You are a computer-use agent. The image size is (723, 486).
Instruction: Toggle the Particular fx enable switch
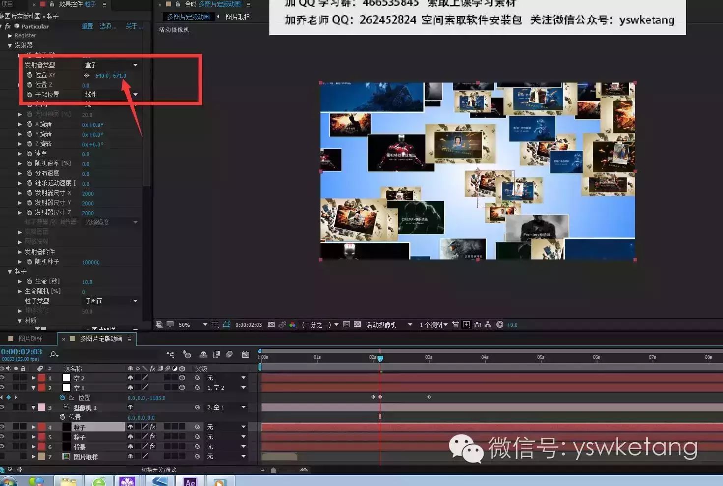[7, 26]
